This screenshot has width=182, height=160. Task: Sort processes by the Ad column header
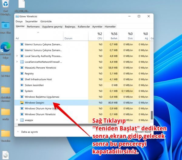coord(39,36)
